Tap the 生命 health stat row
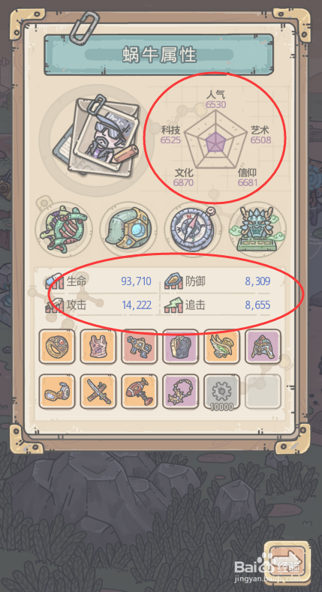The width and height of the screenshot is (322, 592). coord(98,281)
